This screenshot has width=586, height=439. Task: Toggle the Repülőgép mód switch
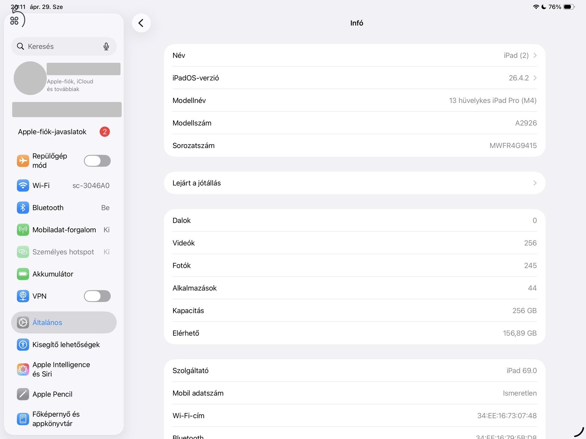pyautogui.click(x=97, y=161)
